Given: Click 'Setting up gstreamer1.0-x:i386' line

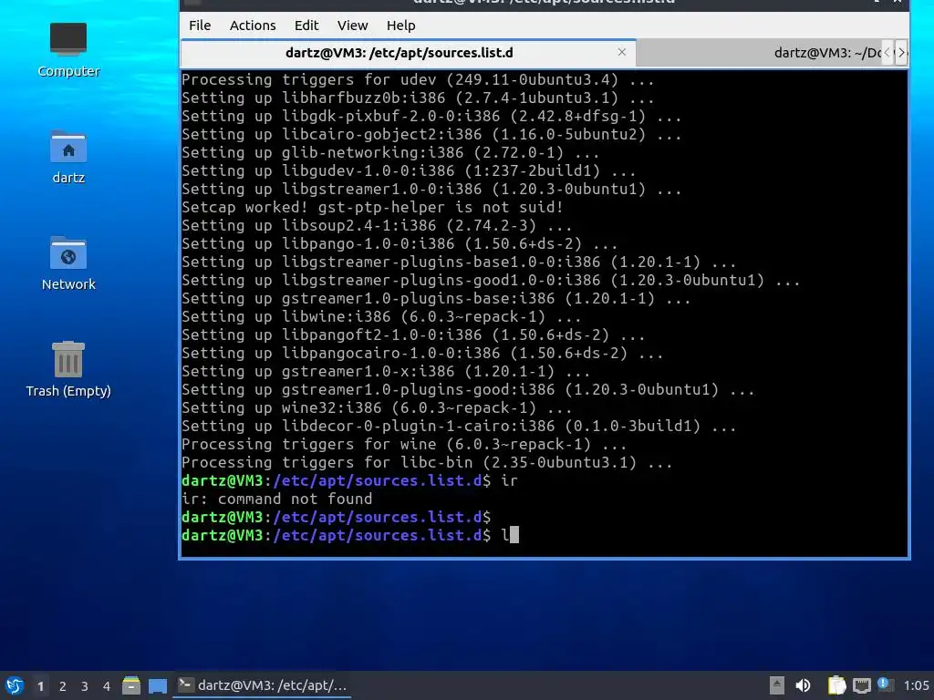Looking at the screenshot, I should 386,372.
